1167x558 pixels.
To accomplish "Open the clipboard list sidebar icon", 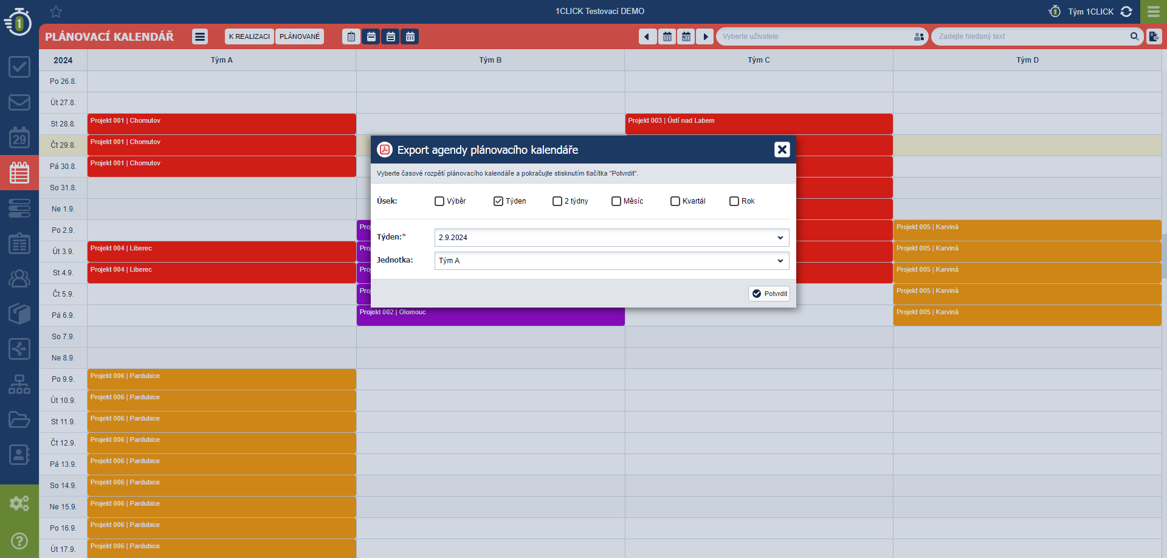I will point(19,243).
